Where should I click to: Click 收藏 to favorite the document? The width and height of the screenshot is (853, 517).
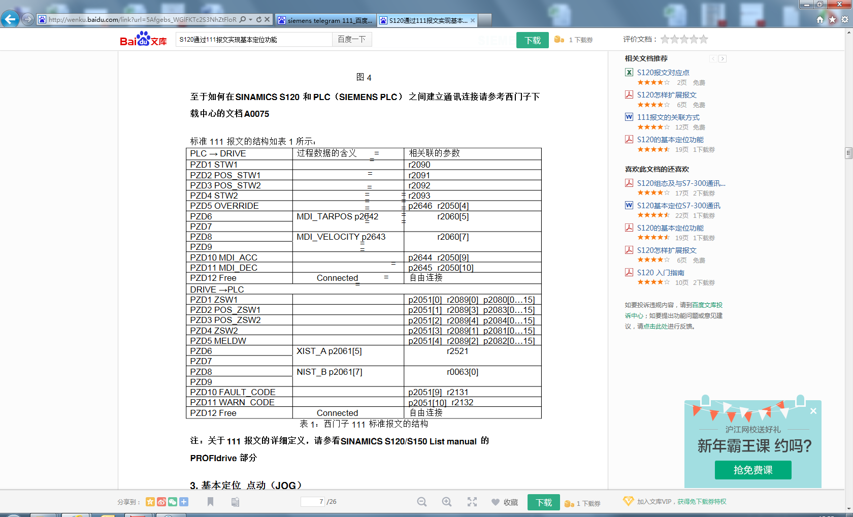(505, 502)
